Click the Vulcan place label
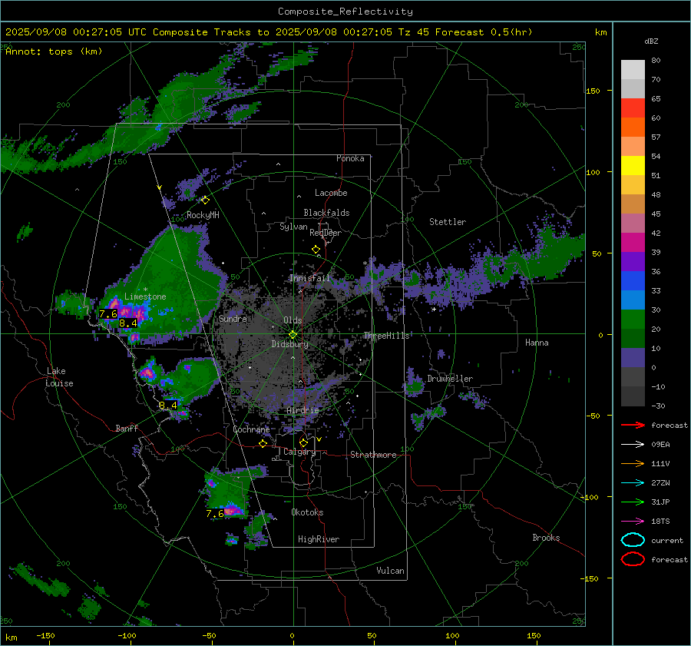The width and height of the screenshot is (691, 646). [390, 571]
